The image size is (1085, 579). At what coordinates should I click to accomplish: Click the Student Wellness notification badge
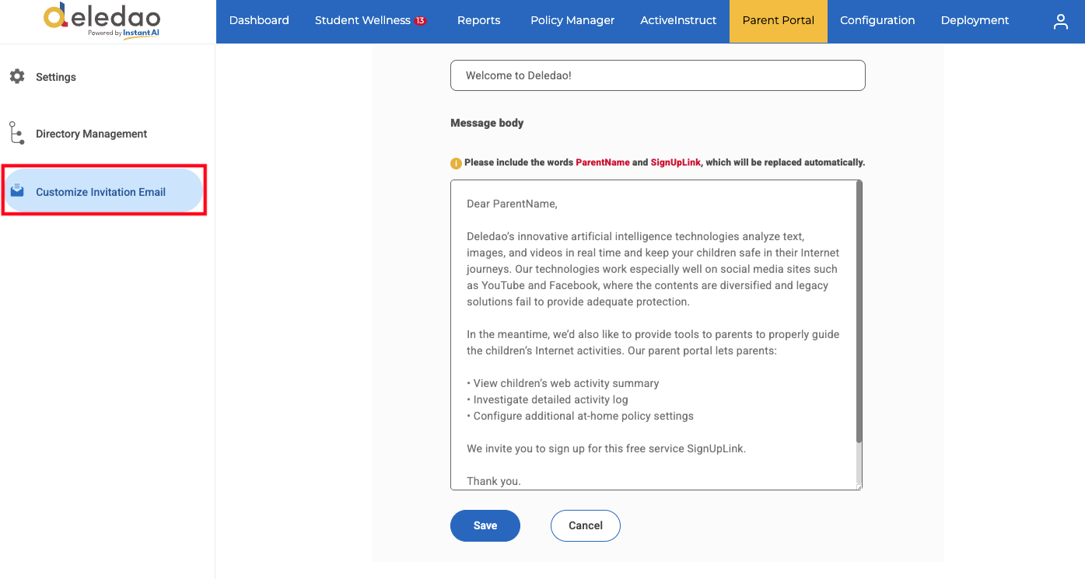420,20
